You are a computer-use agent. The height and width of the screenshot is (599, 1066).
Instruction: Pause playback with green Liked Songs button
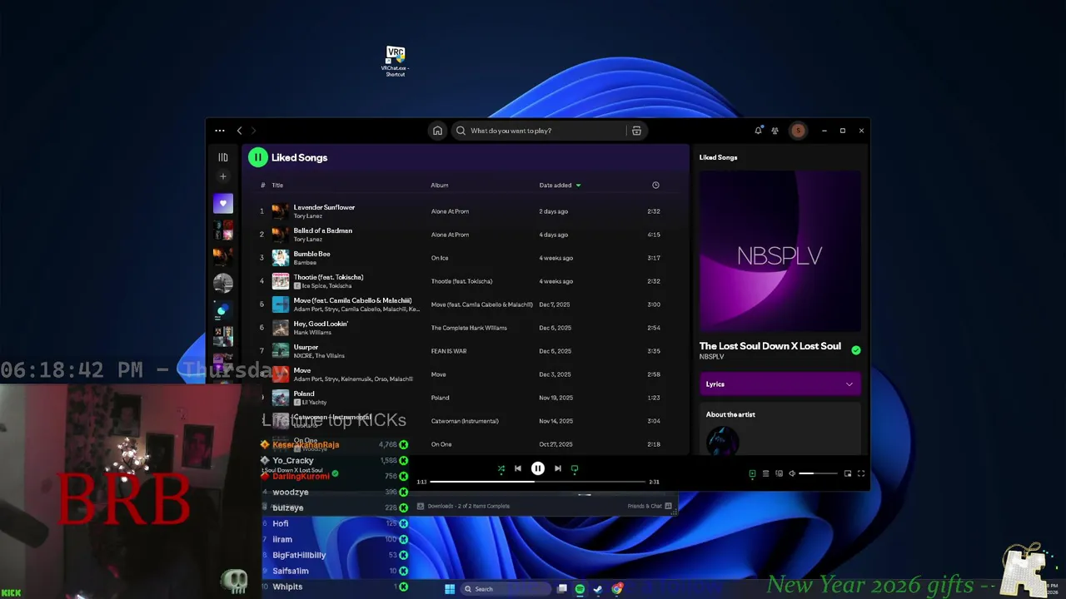pyautogui.click(x=257, y=157)
